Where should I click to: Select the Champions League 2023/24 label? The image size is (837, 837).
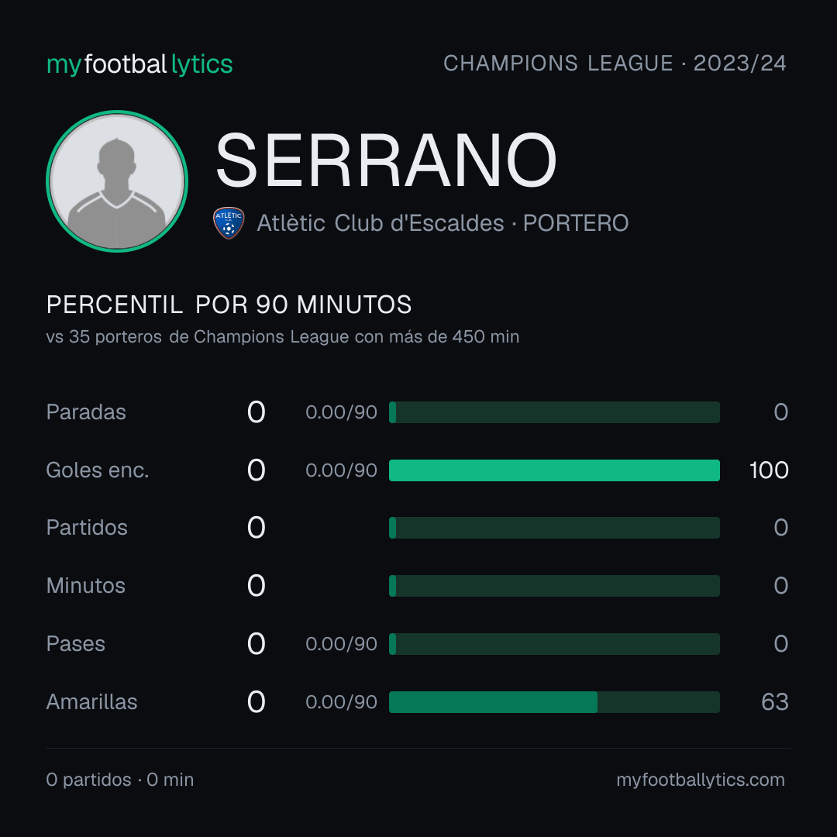point(615,63)
